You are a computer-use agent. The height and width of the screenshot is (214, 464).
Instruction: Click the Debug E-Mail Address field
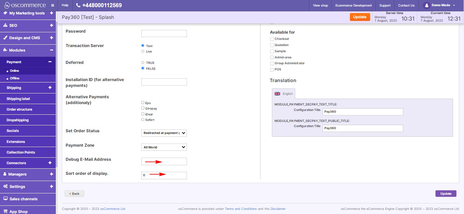(164, 161)
